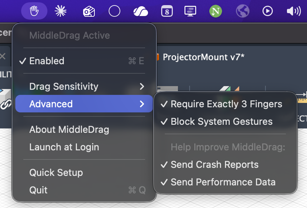Screen dimensions: 307x208
Task: Open the Claude starburst menu bar icon
Action: pos(61,11)
